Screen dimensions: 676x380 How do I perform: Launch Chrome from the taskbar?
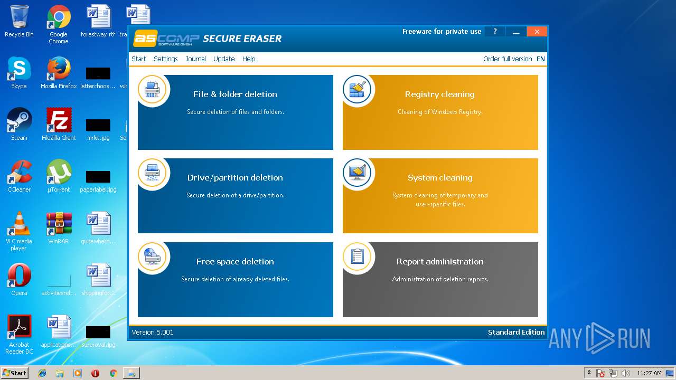(113, 373)
